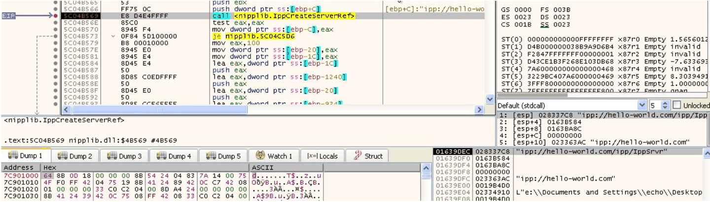Open the Dump 3 tab

pyautogui.click(x=124, y=156)
